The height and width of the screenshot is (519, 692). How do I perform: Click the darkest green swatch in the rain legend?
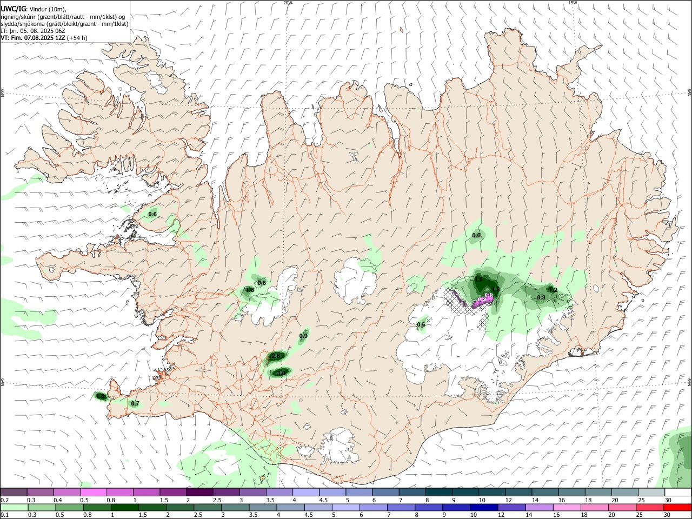pyautogui.click(x=124, y=507)
